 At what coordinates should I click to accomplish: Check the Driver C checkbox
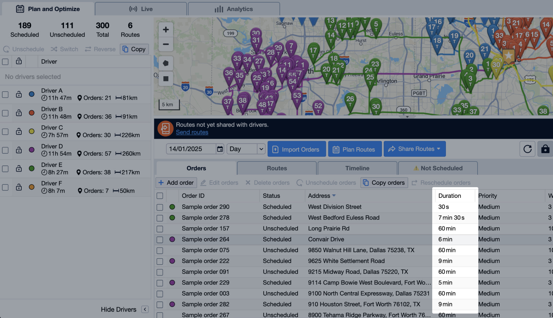point(5,132)
